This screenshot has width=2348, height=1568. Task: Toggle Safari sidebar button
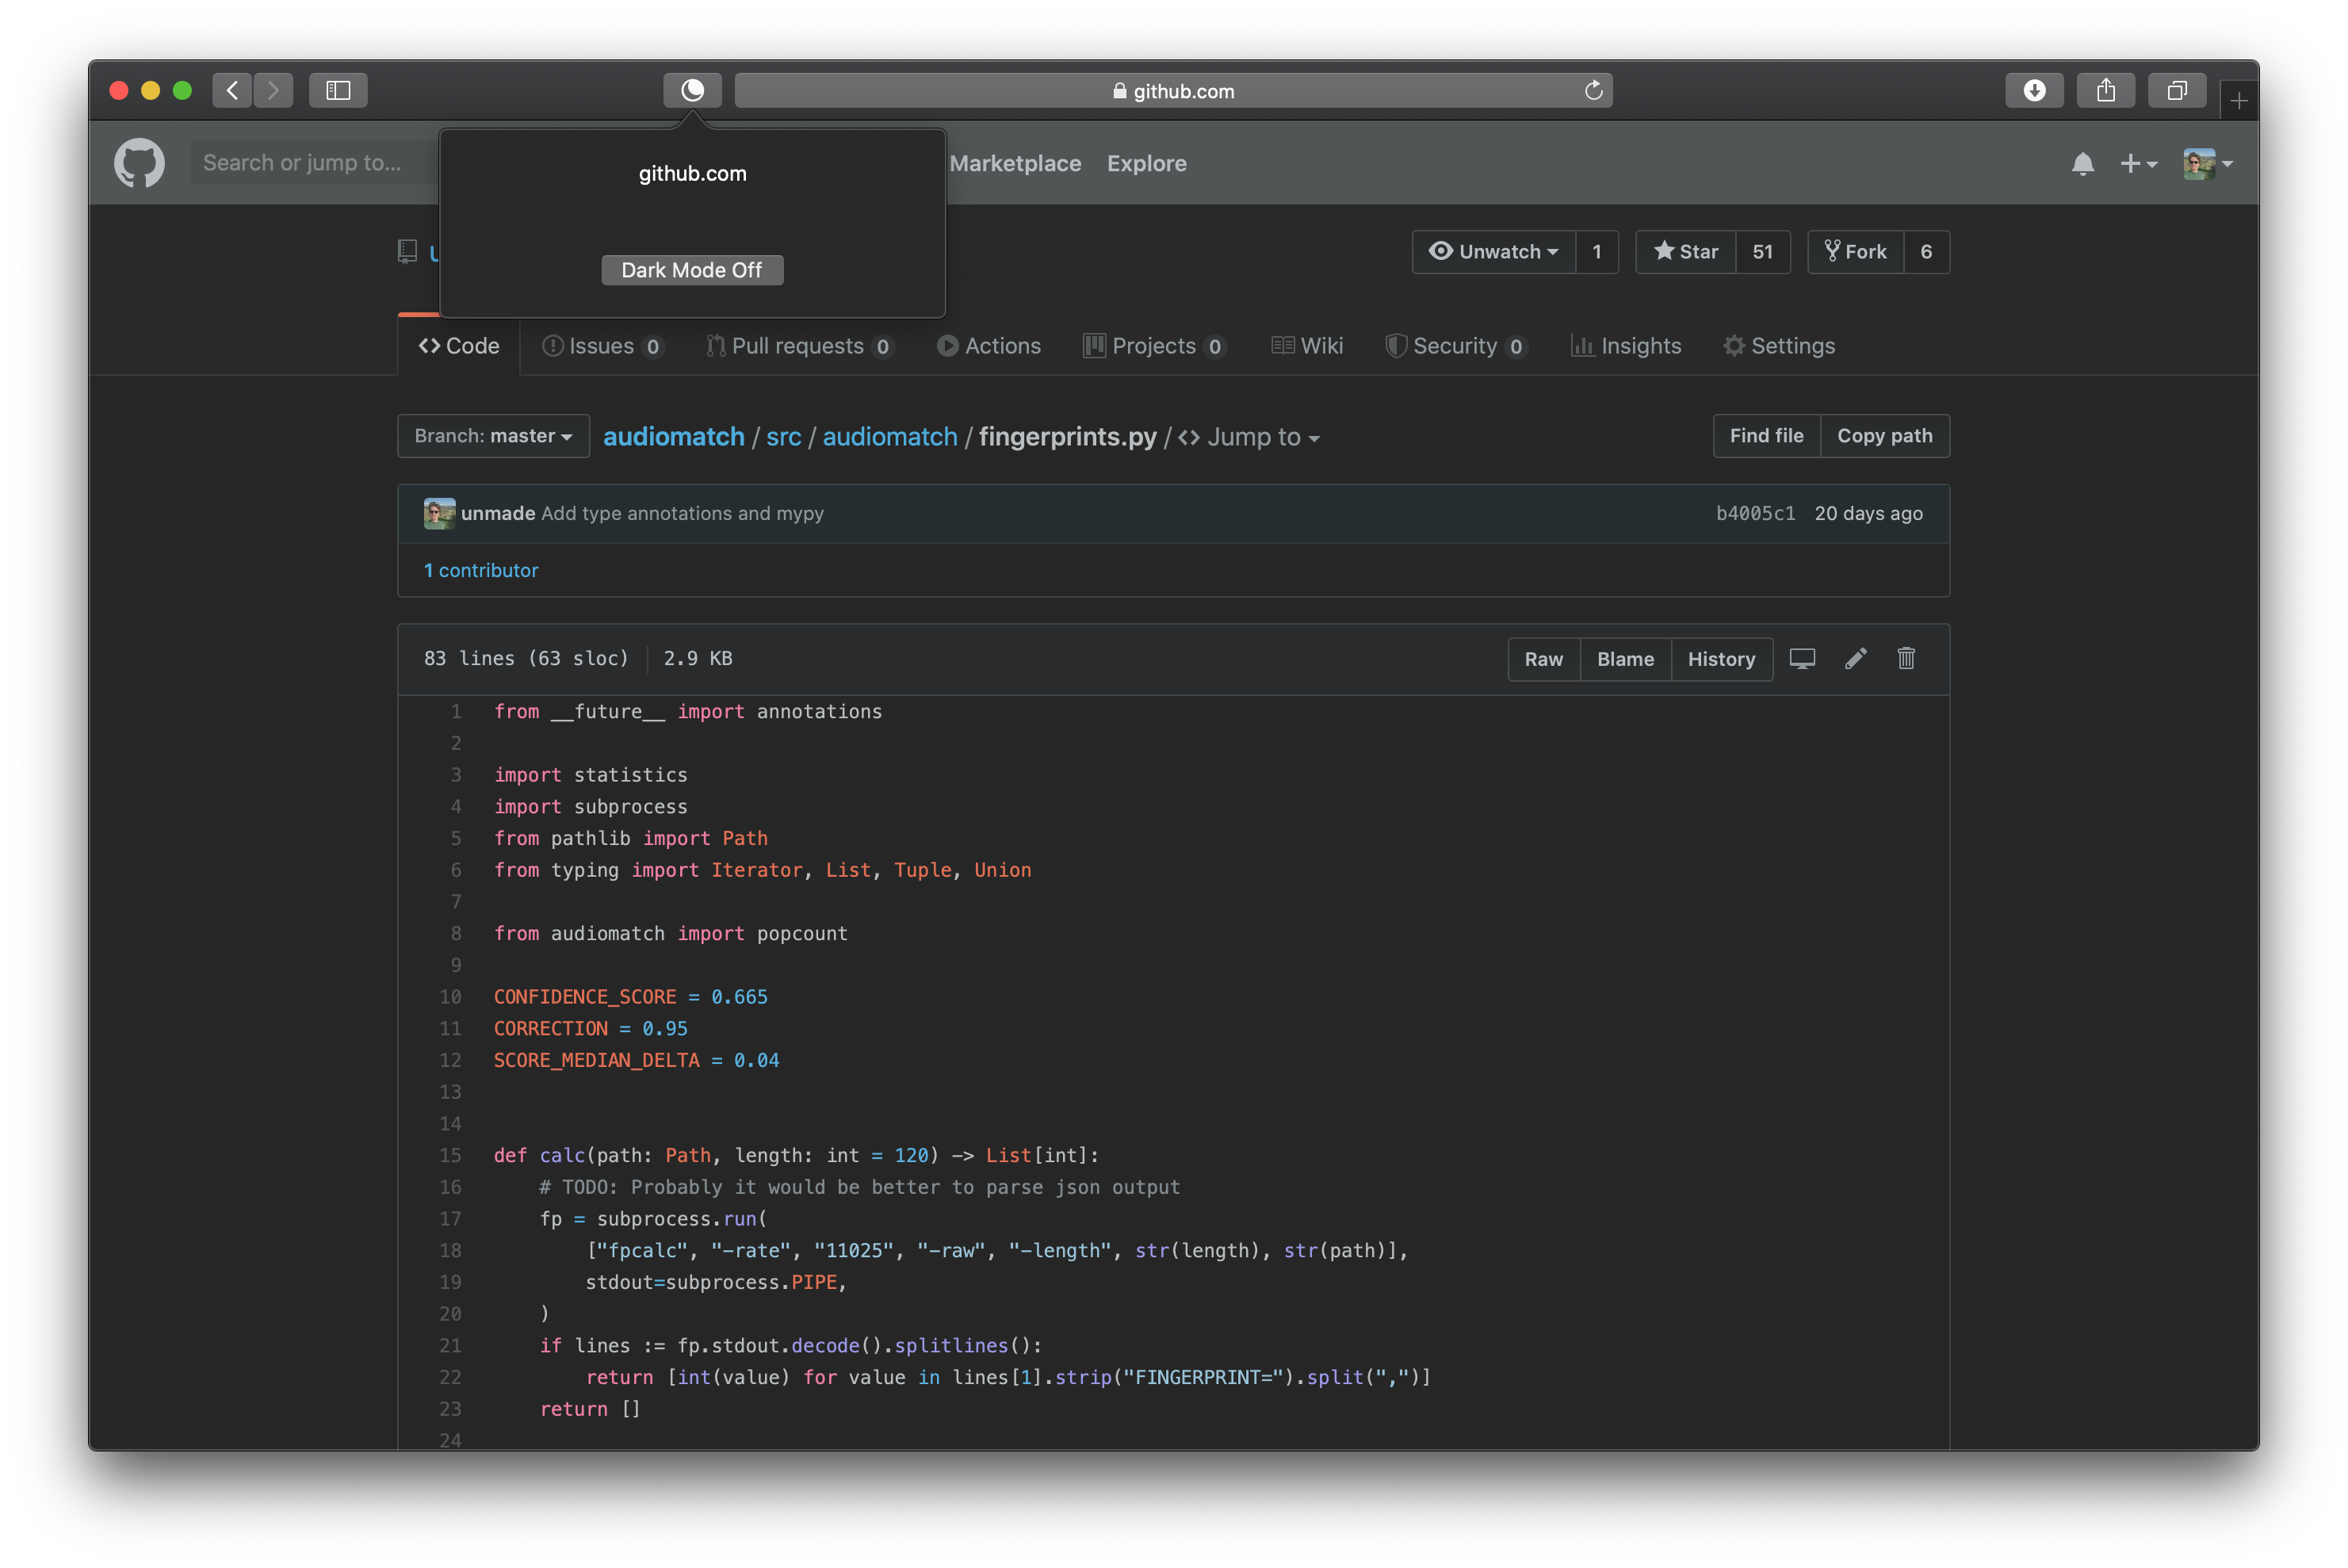338,90
